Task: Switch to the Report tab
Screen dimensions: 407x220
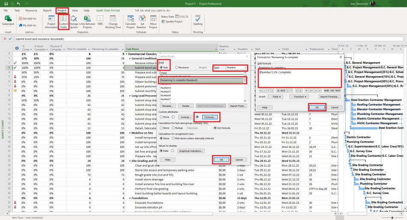Action: tap(47, 10)
